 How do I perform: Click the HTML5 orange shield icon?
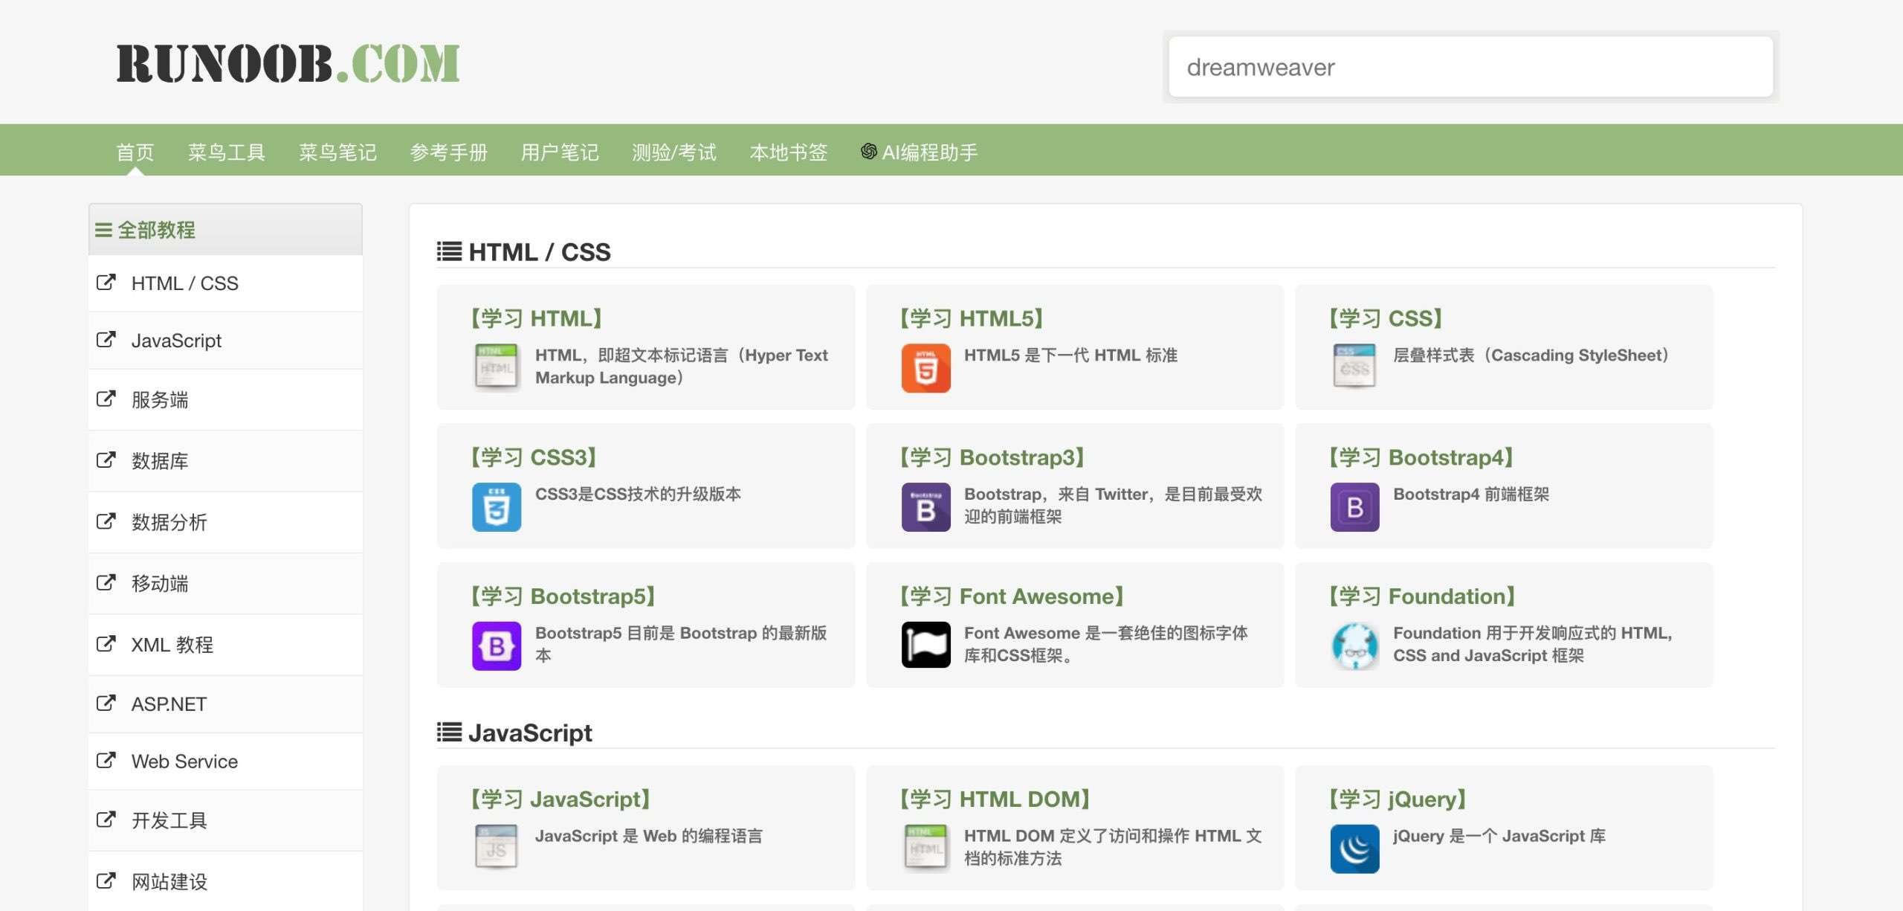click(925, 367)
